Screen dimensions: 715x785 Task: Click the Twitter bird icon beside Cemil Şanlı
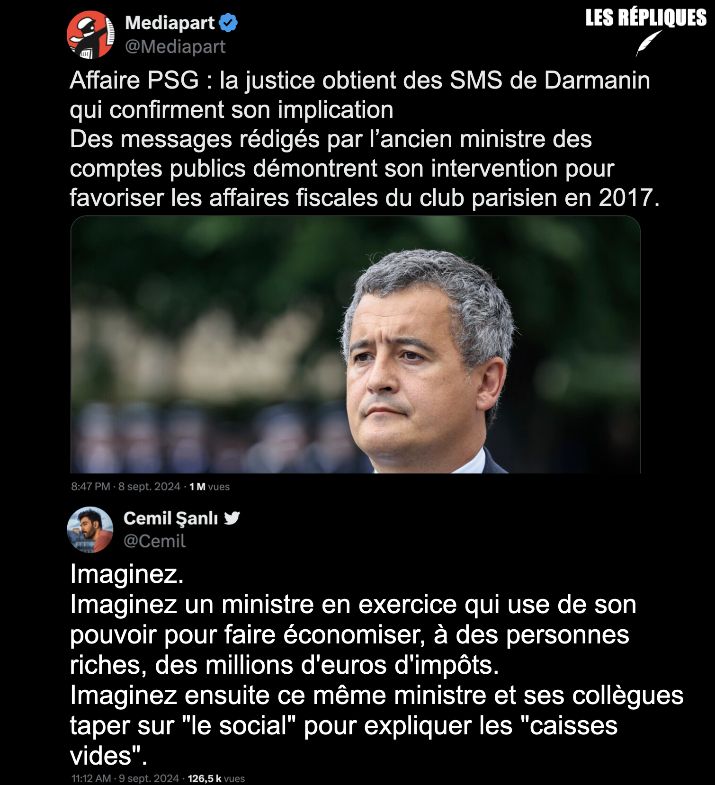coord(232,518)
